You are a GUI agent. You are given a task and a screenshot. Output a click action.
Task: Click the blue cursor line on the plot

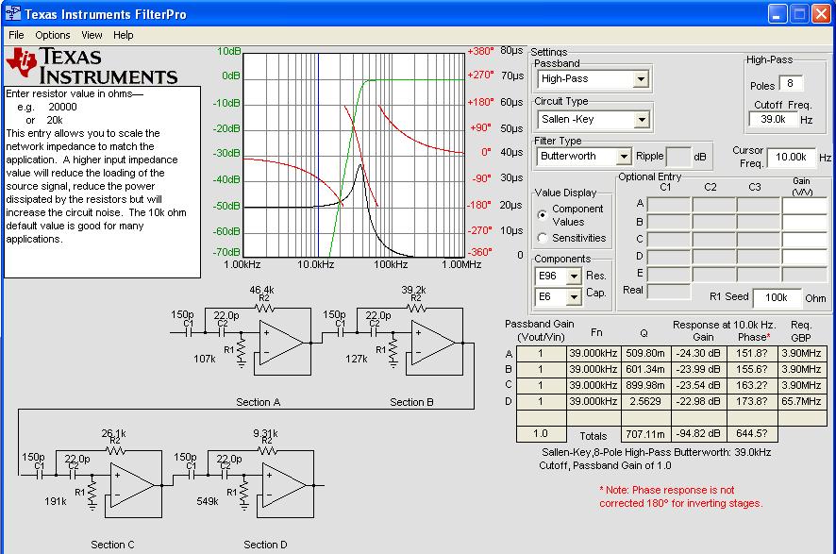[318, 155]
